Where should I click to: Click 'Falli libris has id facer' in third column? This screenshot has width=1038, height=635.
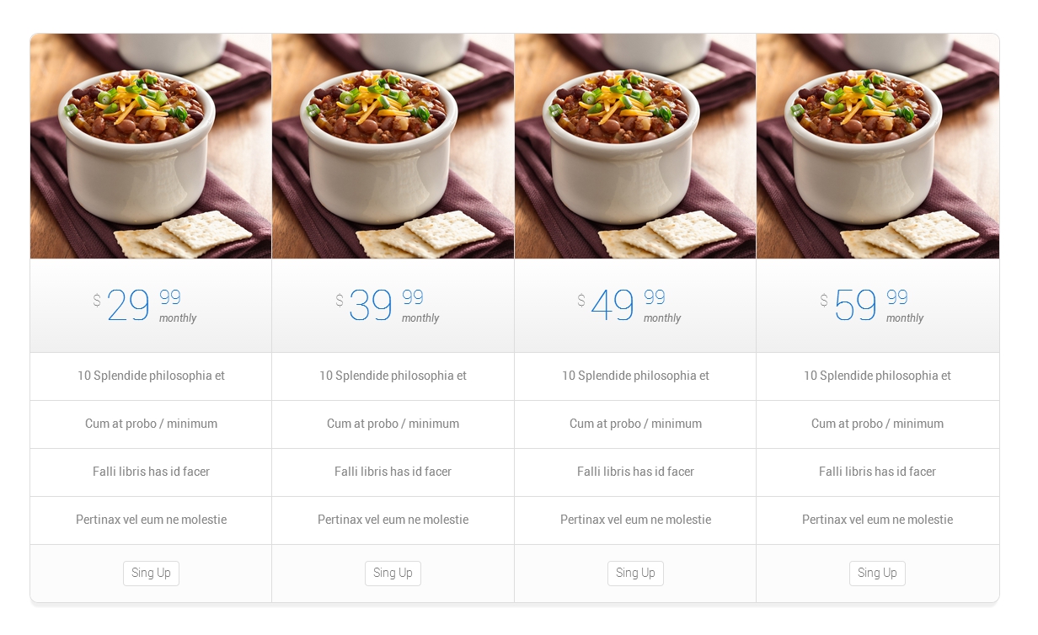tap(635, 472)
